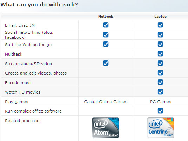Click Laptop checkmark for Encode music
Image resolution: width=188 pixels, height=141 pixels.
point(161,82)
